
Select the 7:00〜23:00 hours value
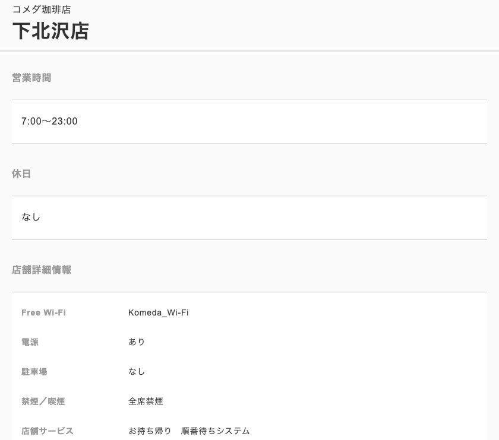49,121
